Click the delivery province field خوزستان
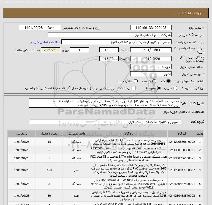 (151, 67)
